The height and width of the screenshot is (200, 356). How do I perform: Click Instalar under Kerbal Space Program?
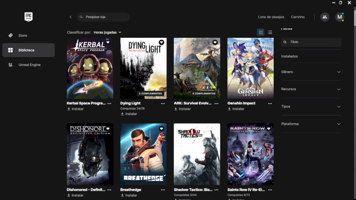[75, 109]
